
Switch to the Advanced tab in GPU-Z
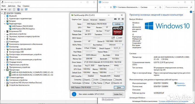click(94, 20)
